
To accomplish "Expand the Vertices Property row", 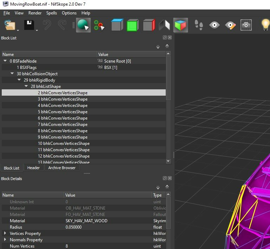I will tap(5, 234).
